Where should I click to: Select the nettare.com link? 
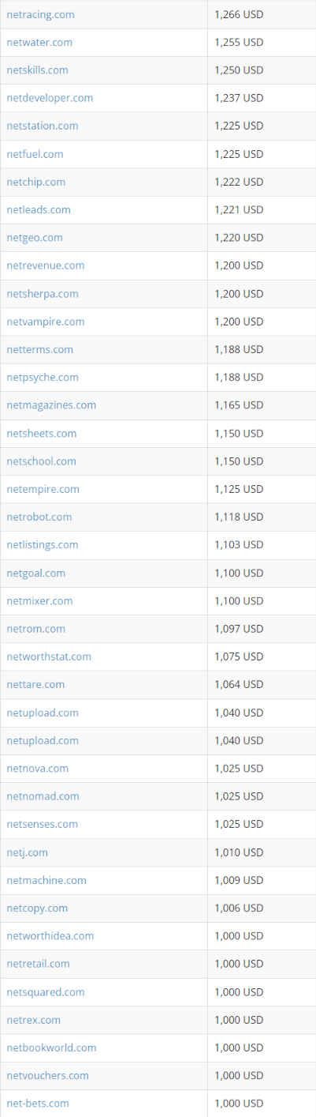click(x=35, y=684)
